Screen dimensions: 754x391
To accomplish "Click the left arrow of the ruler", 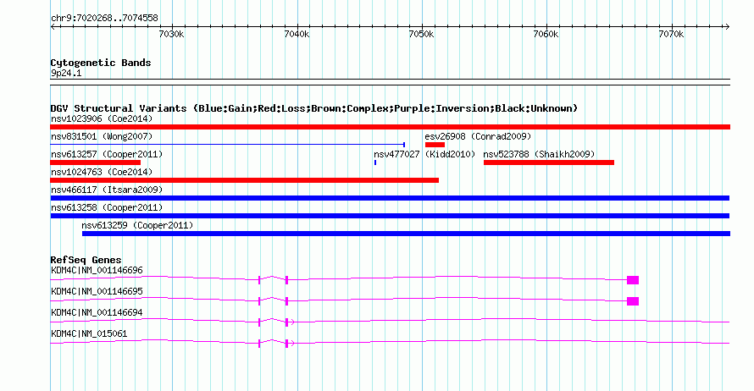I will coord(53,27).
